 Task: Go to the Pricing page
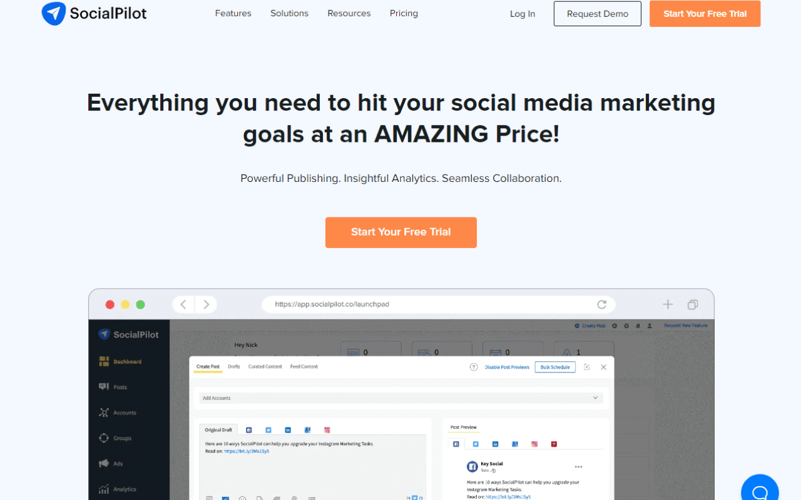tap(404, 13)
